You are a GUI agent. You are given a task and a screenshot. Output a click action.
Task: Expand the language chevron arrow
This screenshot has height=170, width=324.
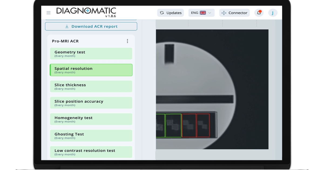pos(210,13)
